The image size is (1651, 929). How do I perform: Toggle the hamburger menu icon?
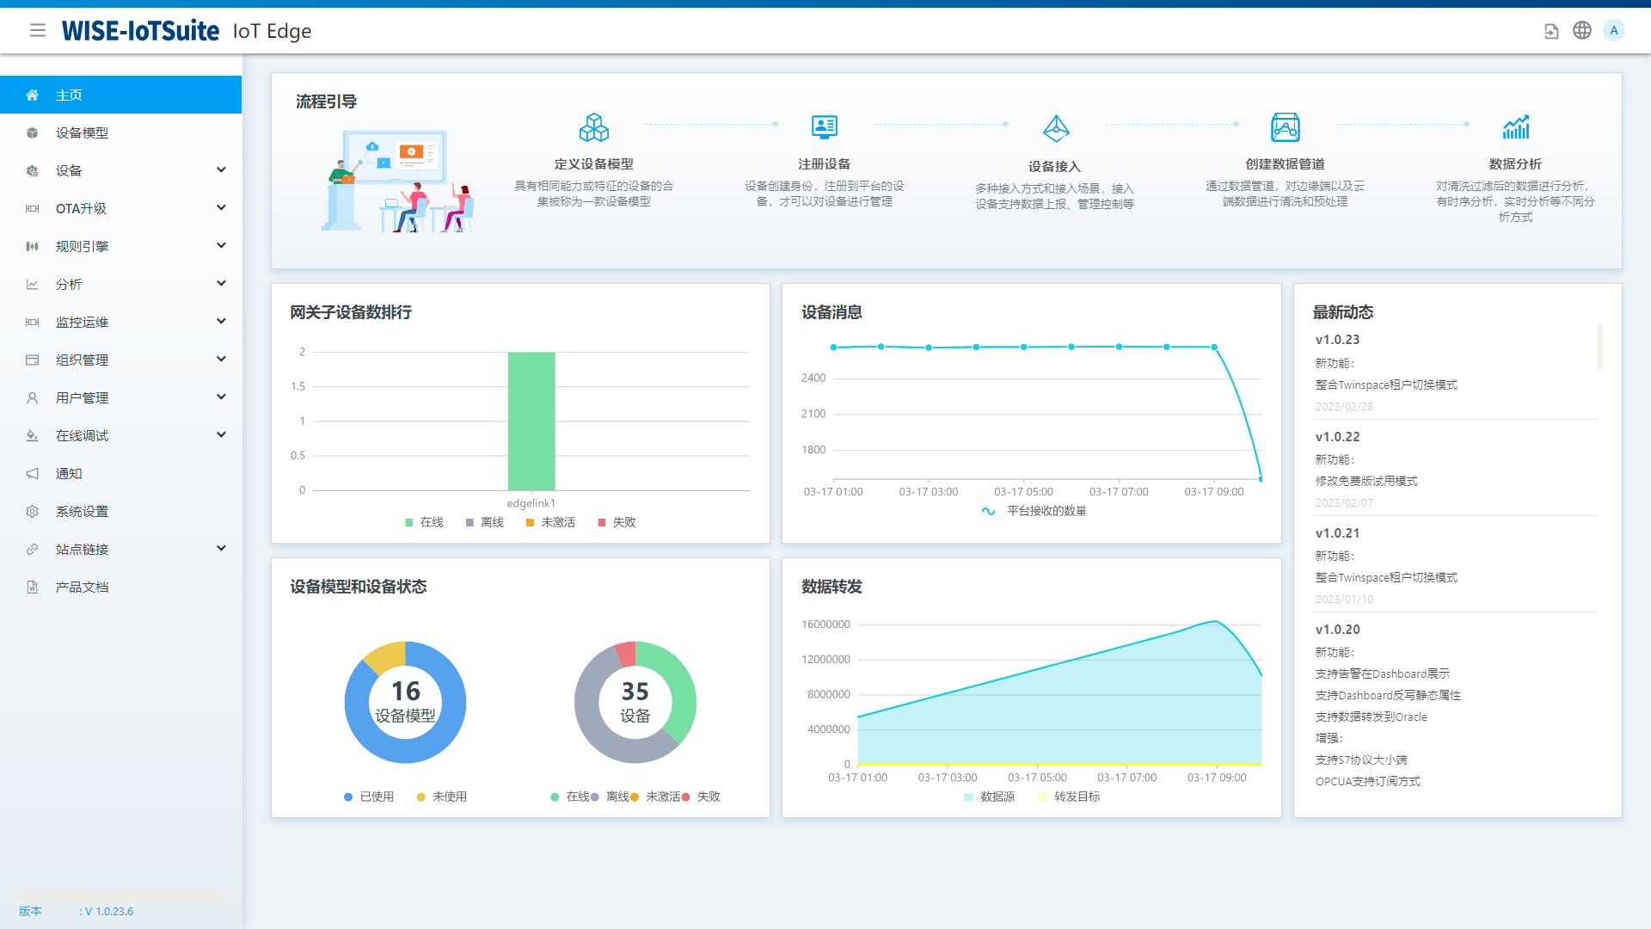click(x=38, y=31)
